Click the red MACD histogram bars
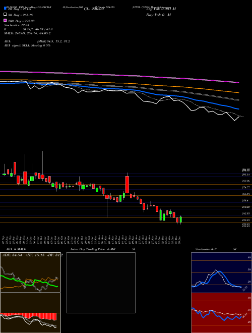This screenshot has height=333, width=252. click(28, 316)
